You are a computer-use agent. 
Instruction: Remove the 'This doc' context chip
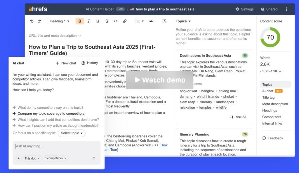click(39, 158)
